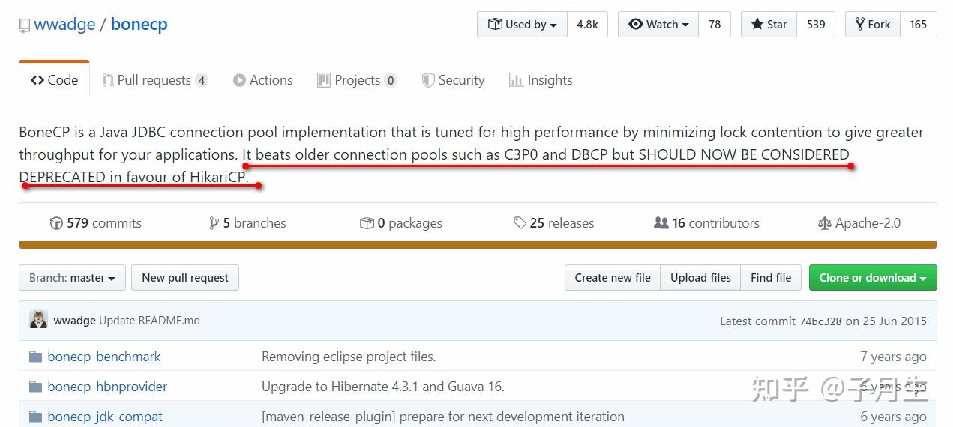953x427 pixels.
Task: Open the Branch: master selector
Action: [72, 278]
